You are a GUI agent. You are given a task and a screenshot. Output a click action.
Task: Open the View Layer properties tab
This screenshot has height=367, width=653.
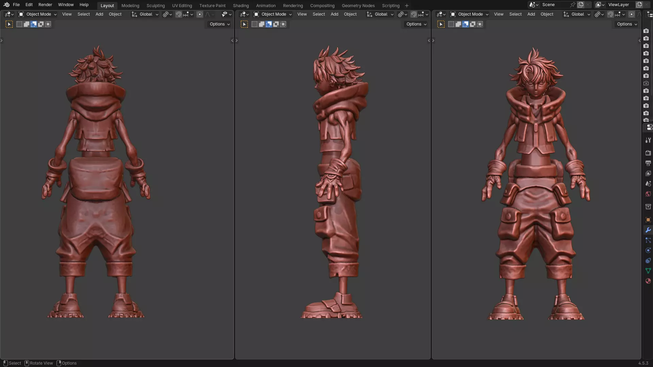(648, 173)
